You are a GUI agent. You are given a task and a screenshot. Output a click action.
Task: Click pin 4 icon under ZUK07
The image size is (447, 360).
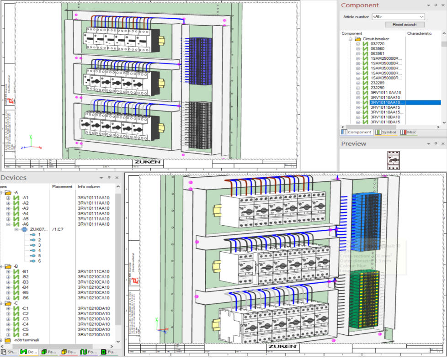click(33, 250)
